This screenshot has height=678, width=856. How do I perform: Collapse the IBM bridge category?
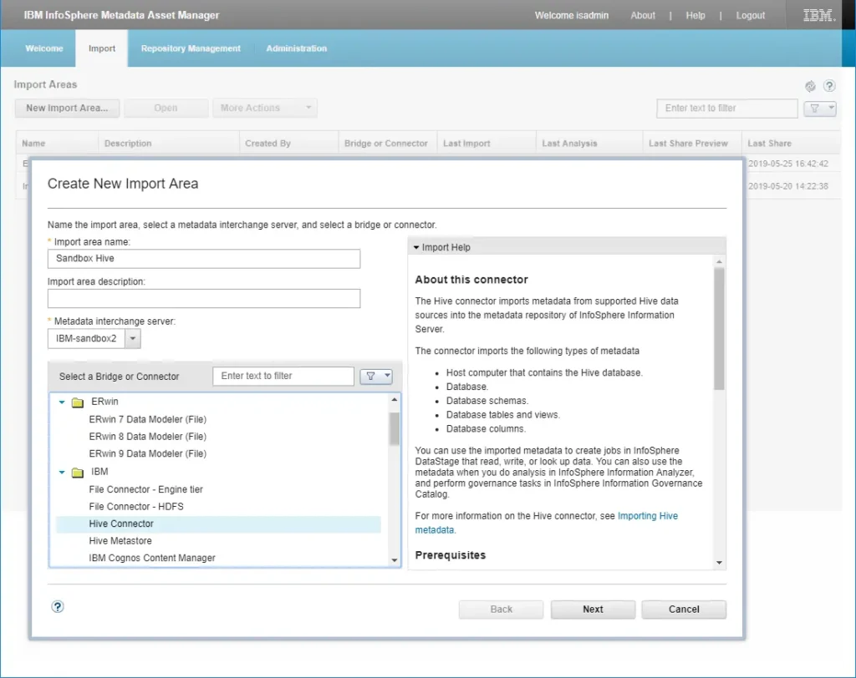coord(60,471)
